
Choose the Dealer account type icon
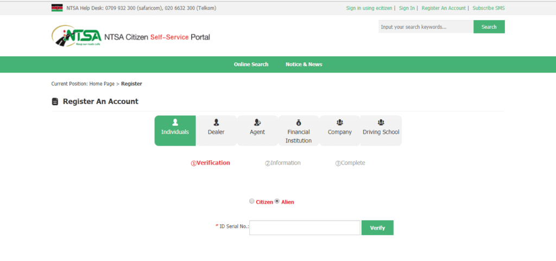click(216, 122)
